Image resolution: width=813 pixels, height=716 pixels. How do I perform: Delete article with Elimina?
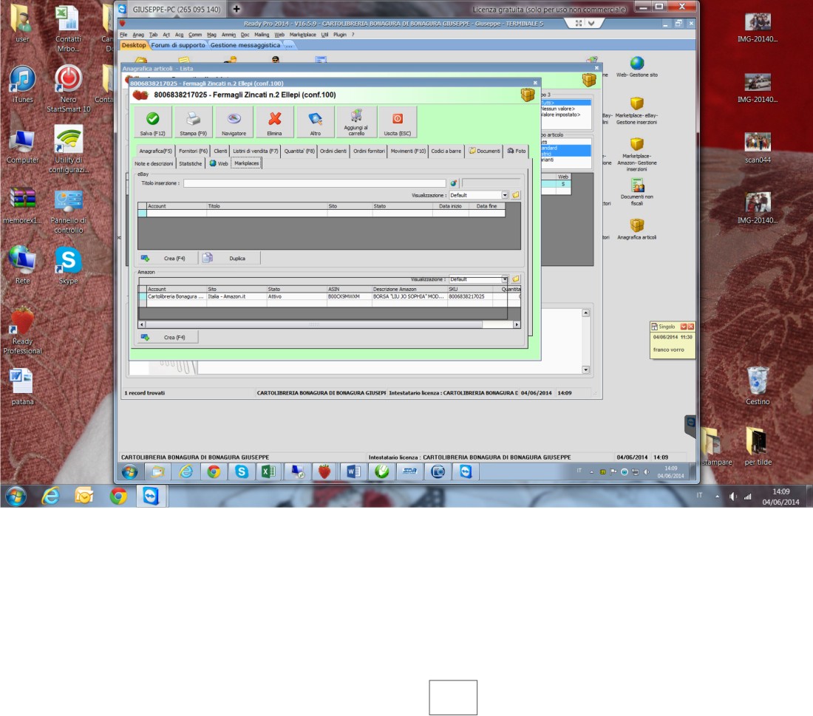click(274, 123)
